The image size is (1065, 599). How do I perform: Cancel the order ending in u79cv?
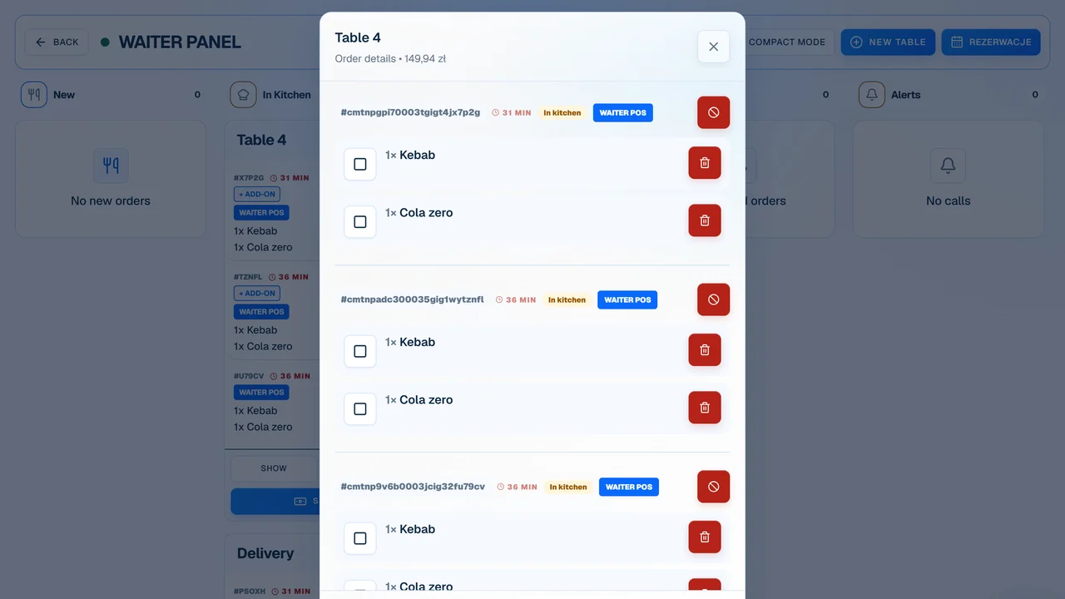coord(713,487)
